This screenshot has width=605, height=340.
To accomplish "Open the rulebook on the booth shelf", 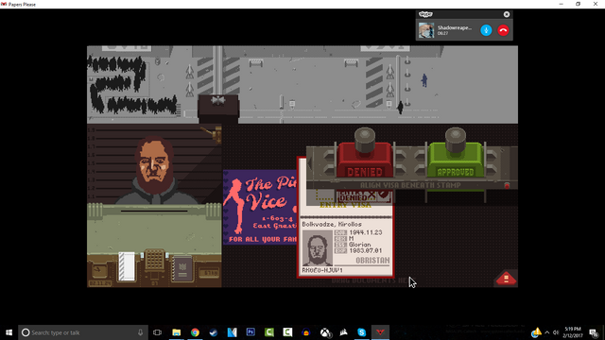I will coord(182,268).
